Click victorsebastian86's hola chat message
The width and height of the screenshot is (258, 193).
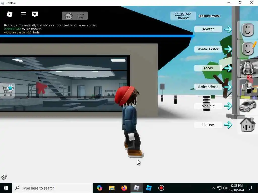(22, 32)
